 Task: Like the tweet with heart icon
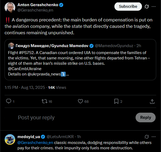coord(80,101)
